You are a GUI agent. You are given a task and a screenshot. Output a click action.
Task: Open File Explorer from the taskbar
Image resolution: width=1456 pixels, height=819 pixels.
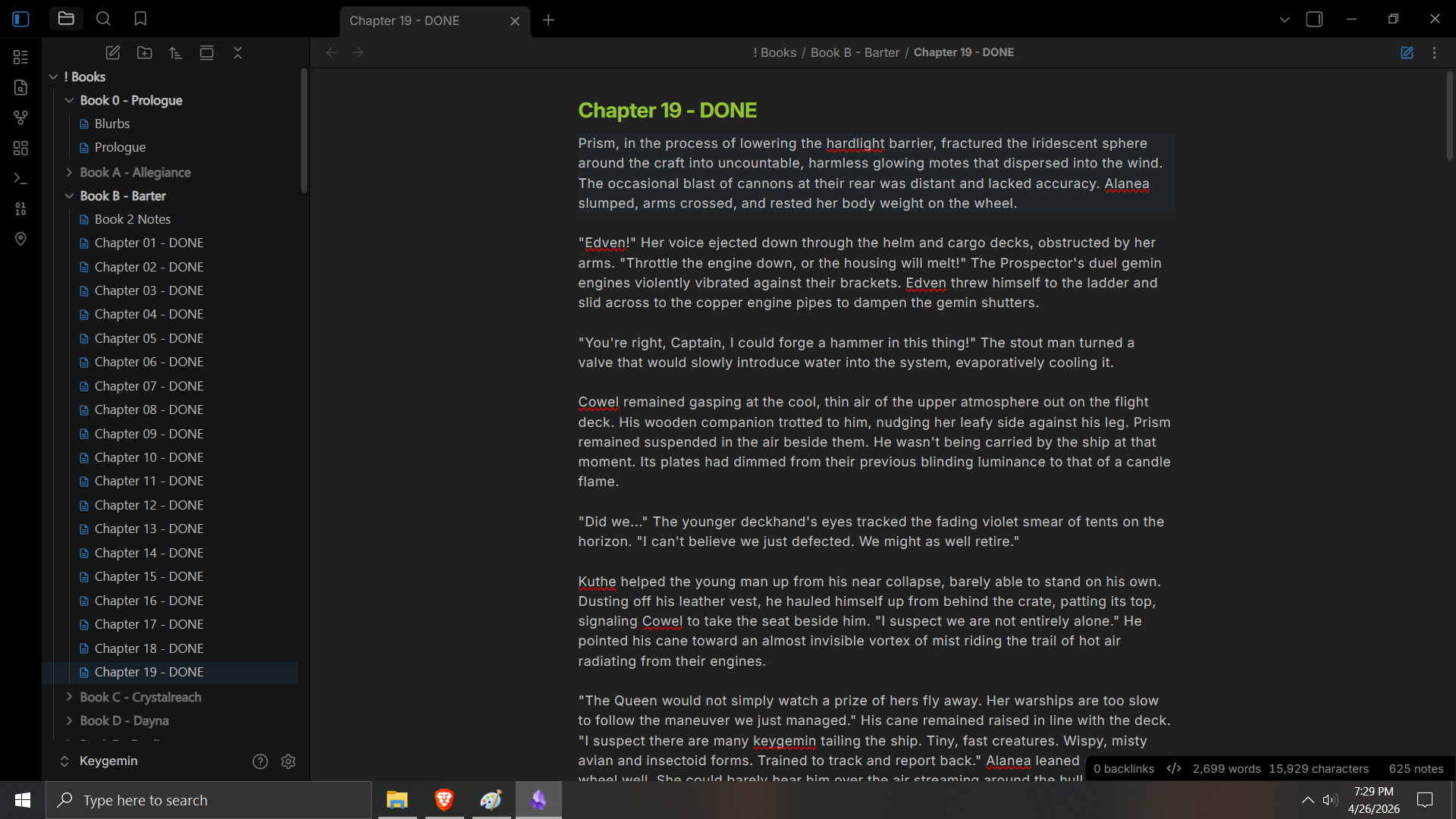coord(397,800)
